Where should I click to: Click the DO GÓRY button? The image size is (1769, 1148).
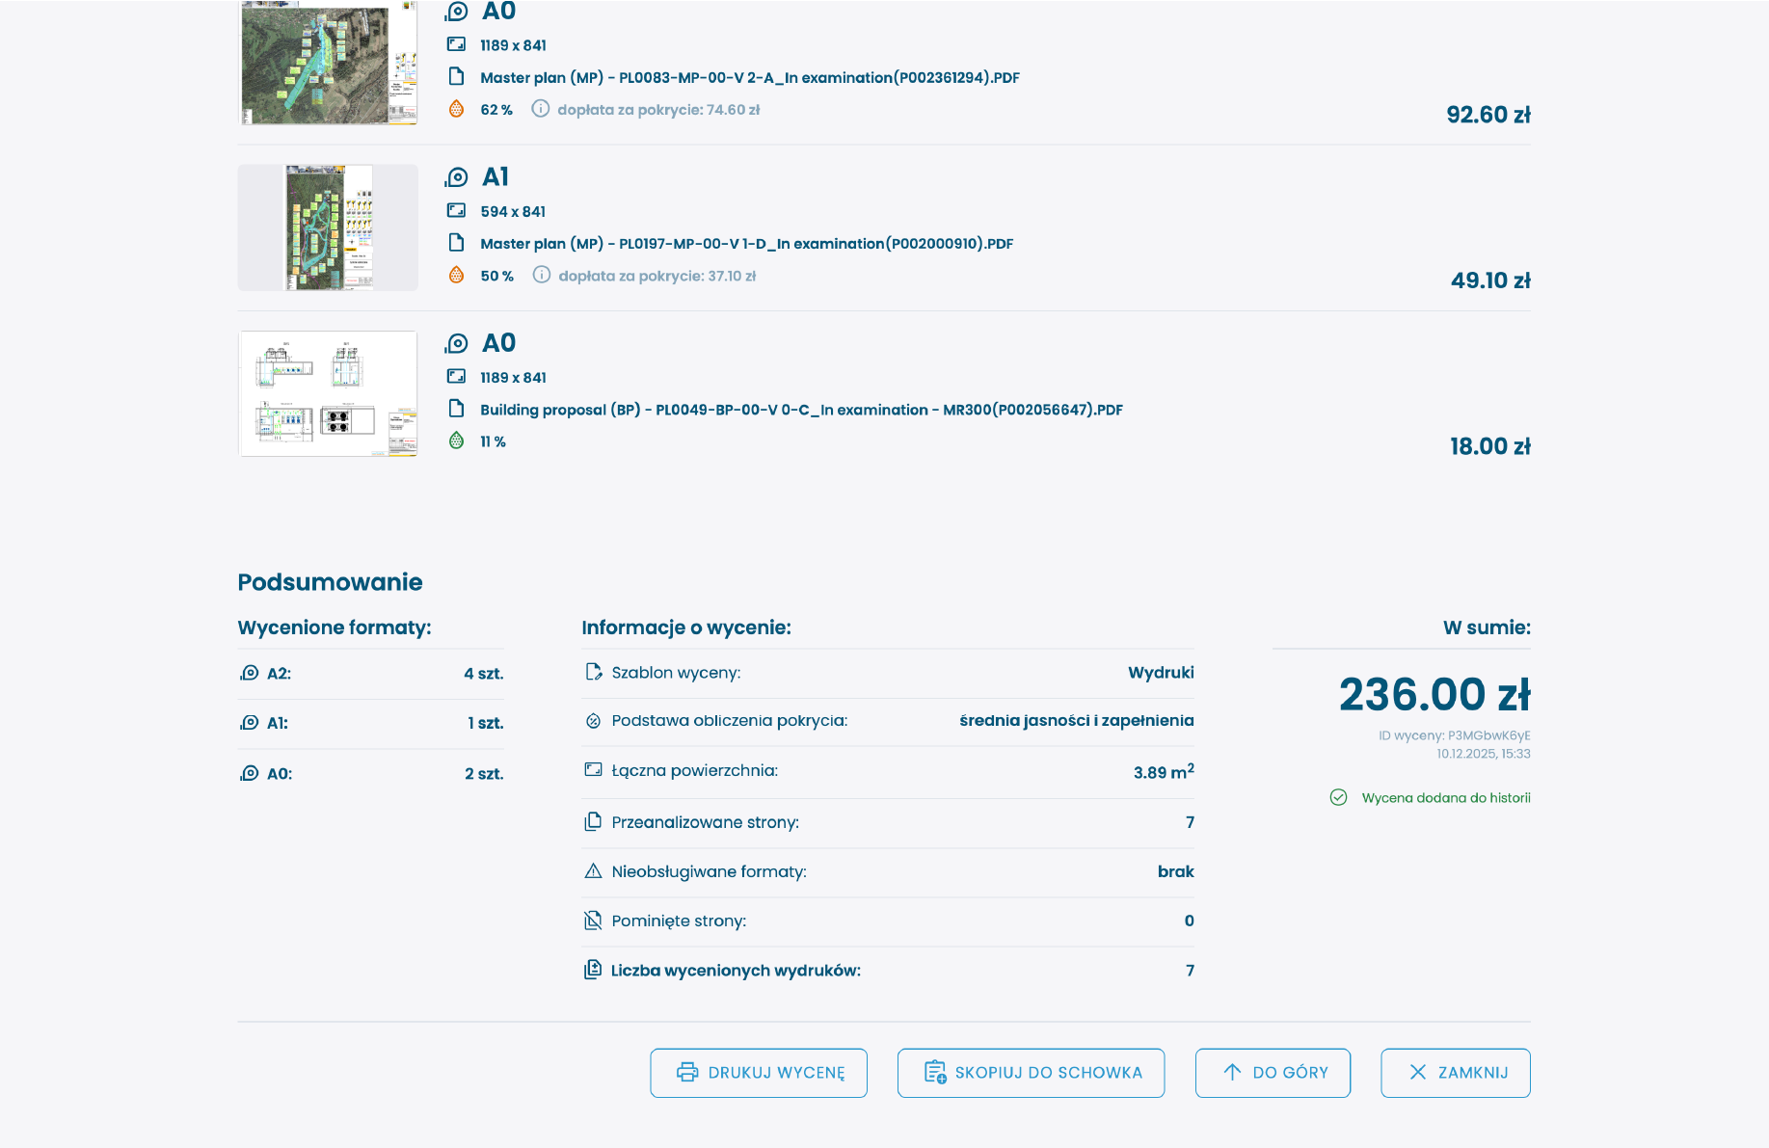point(1273,1072)
